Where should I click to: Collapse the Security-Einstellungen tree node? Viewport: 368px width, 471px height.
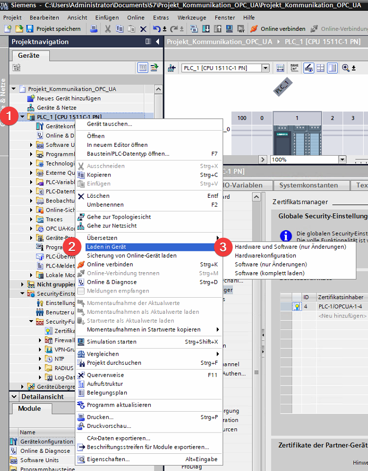click(x=22, y=294)
